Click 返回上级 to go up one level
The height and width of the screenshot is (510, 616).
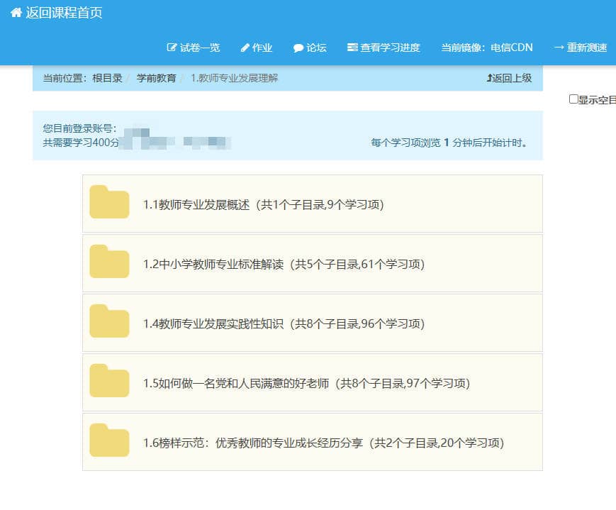509,78
